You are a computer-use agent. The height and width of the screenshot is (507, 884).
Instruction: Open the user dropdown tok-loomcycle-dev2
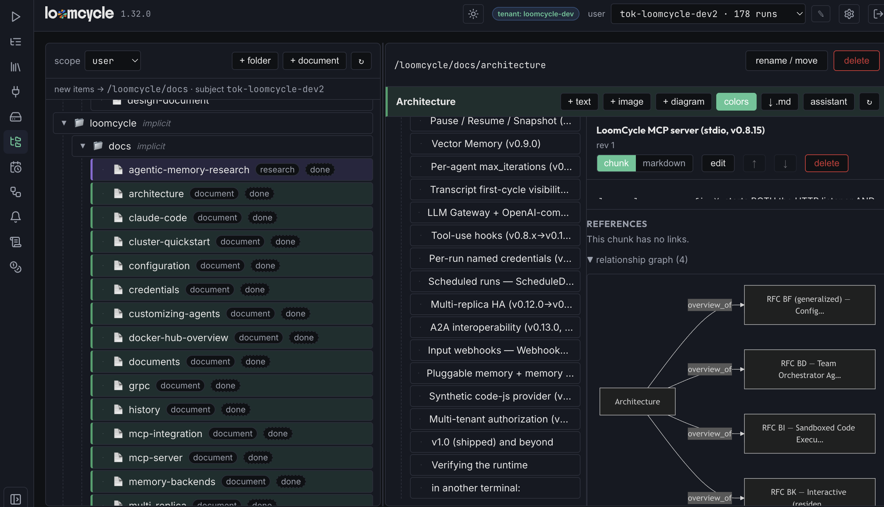click(708, 14)
